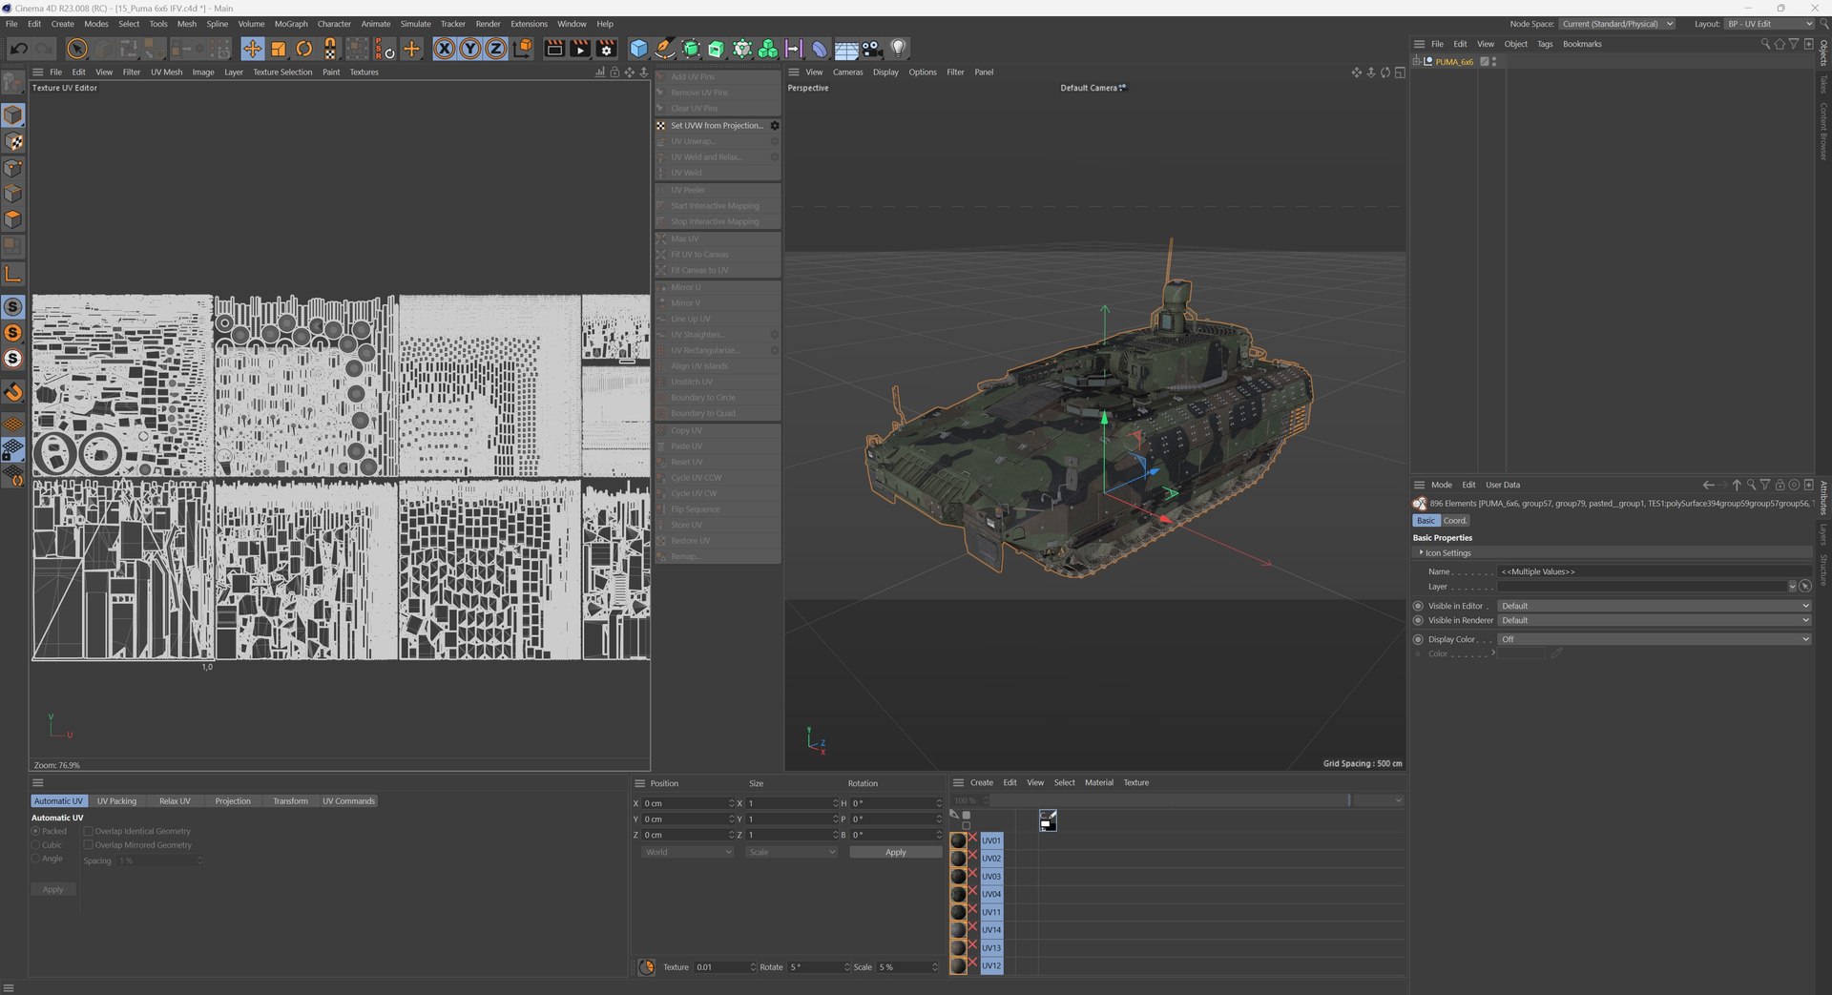
Task: Toggle the Y axis lock
Action: pos(469,49)
